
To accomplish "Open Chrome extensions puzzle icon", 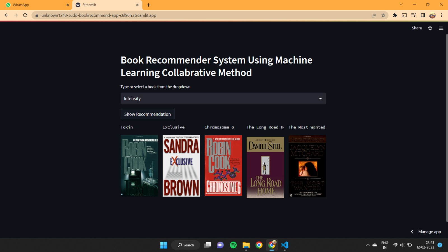I will (x=395, y=15).
